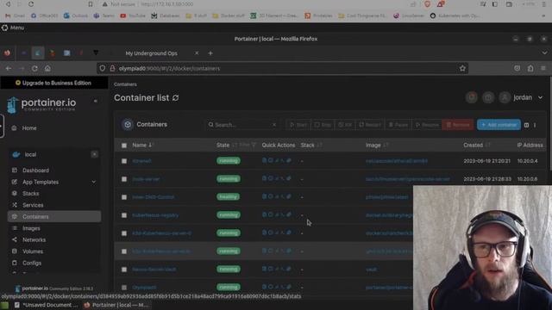
Task: Close the My Underground Ops tab
Action: point(197,53)
